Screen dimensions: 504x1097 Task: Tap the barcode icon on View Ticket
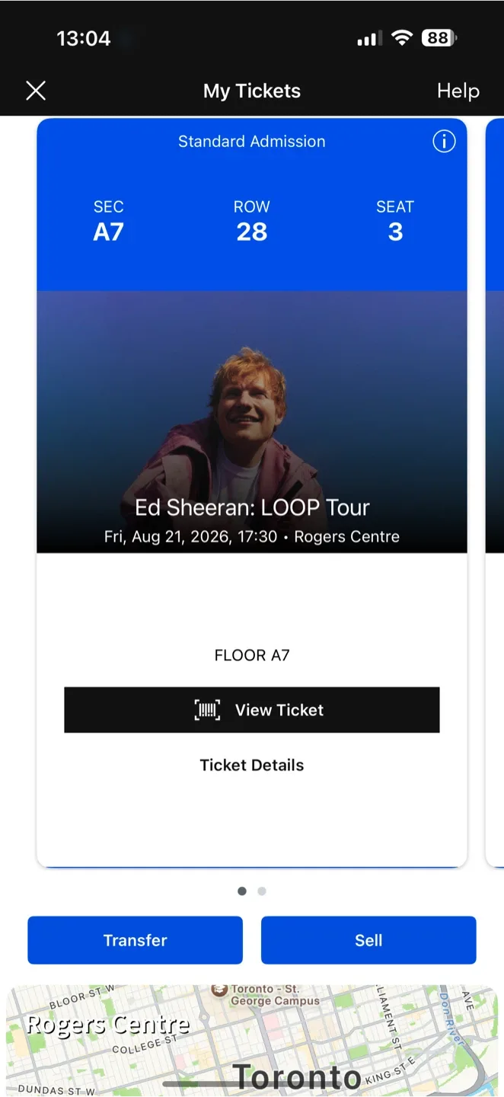point(207,709)
